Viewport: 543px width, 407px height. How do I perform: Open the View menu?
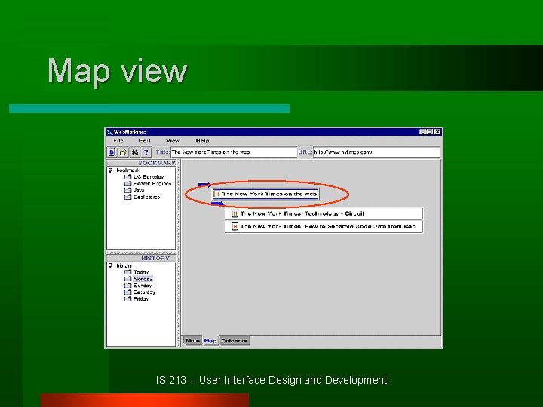point(173,140)
